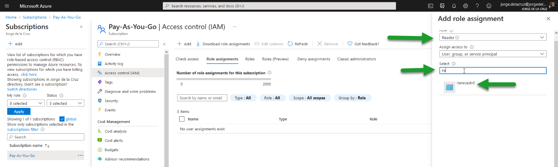The image size is (558, 167).
Task: Open Tags menu item
Action: [109, 82]
